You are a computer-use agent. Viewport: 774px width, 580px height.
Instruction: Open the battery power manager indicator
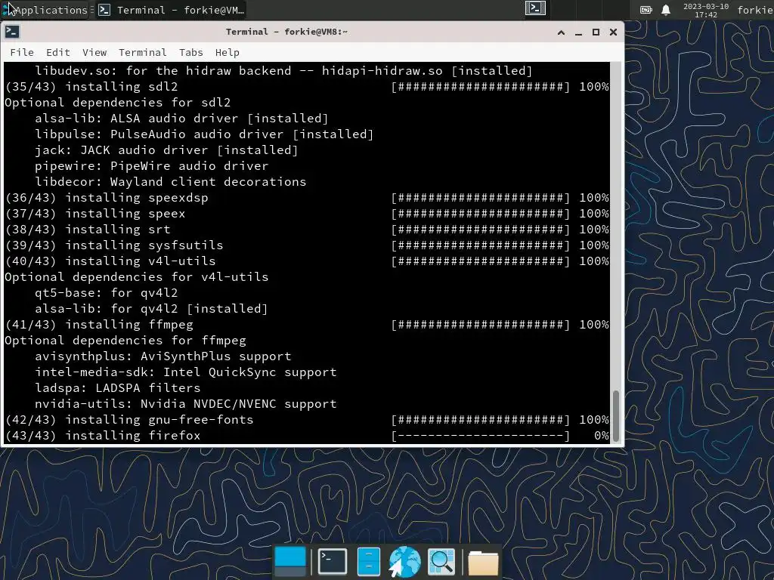(646, 10)
